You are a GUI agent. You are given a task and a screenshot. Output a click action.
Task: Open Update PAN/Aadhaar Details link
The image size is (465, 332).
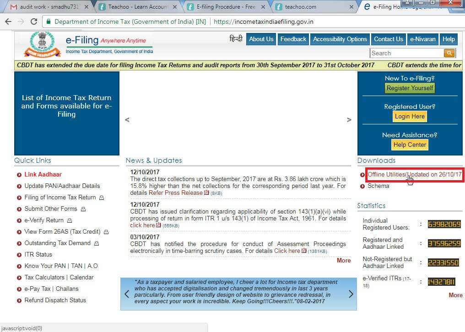[62, 186]
